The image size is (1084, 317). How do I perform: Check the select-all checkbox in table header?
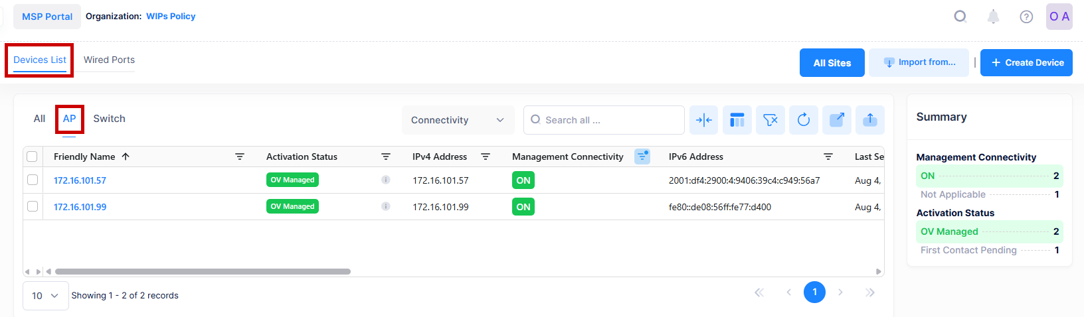pyautogui.click(x=32, y=157)
